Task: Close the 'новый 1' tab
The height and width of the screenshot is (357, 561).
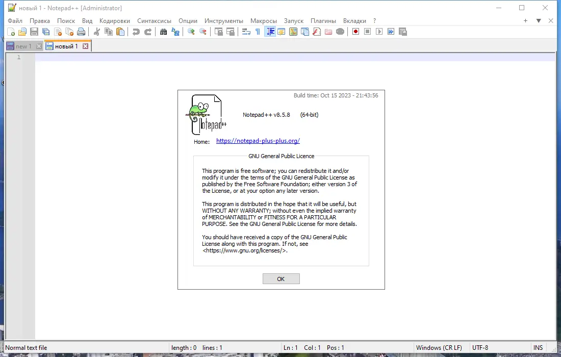Action: 85,46
